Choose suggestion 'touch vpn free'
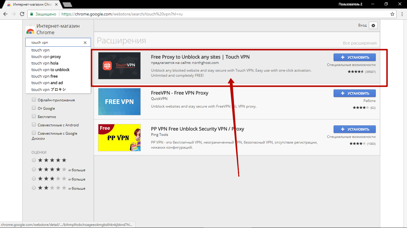The image size is (407, 228). 58,76
